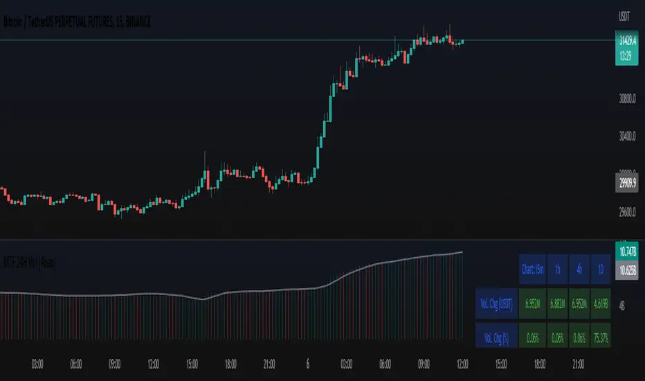This screenshot has height=381, width=645.
Task: Click the 1D timeframe header cell
Action: 599,269
